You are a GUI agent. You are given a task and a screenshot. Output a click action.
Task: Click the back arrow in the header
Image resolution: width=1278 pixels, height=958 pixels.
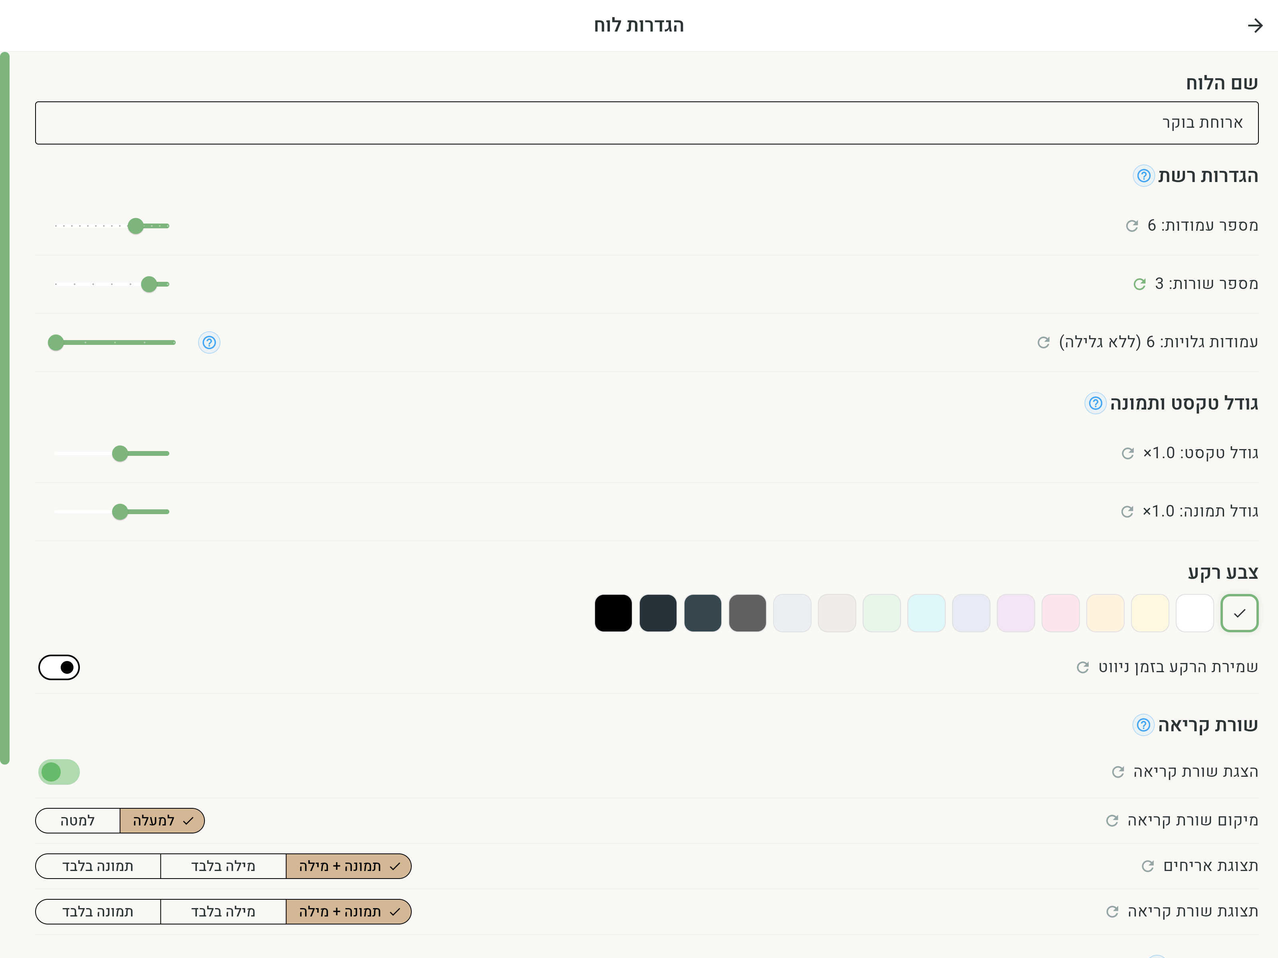1255,26
